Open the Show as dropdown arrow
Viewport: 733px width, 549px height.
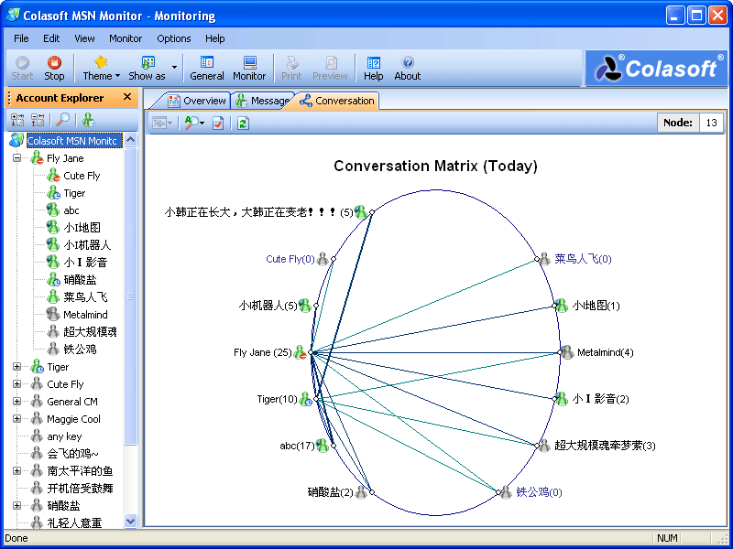(x=174, y=68)
